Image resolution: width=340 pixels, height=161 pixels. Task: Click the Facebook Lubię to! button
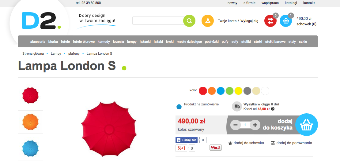click(187, 140)
